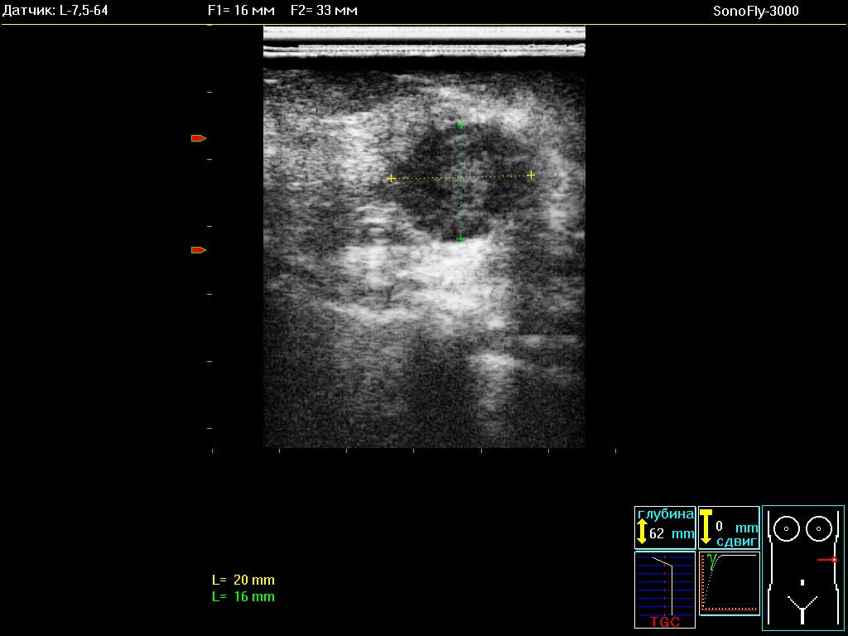Open the TGC curve panel
The height and width of the screenshot is (636, 848).
pyautogui.click(x=665, y=590)
